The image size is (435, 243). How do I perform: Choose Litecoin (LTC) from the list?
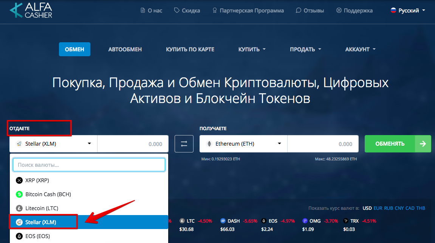(x=89, y=208)
